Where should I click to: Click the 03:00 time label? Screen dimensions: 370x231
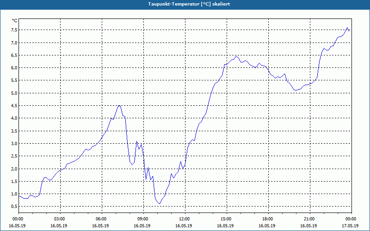point(61,219)
